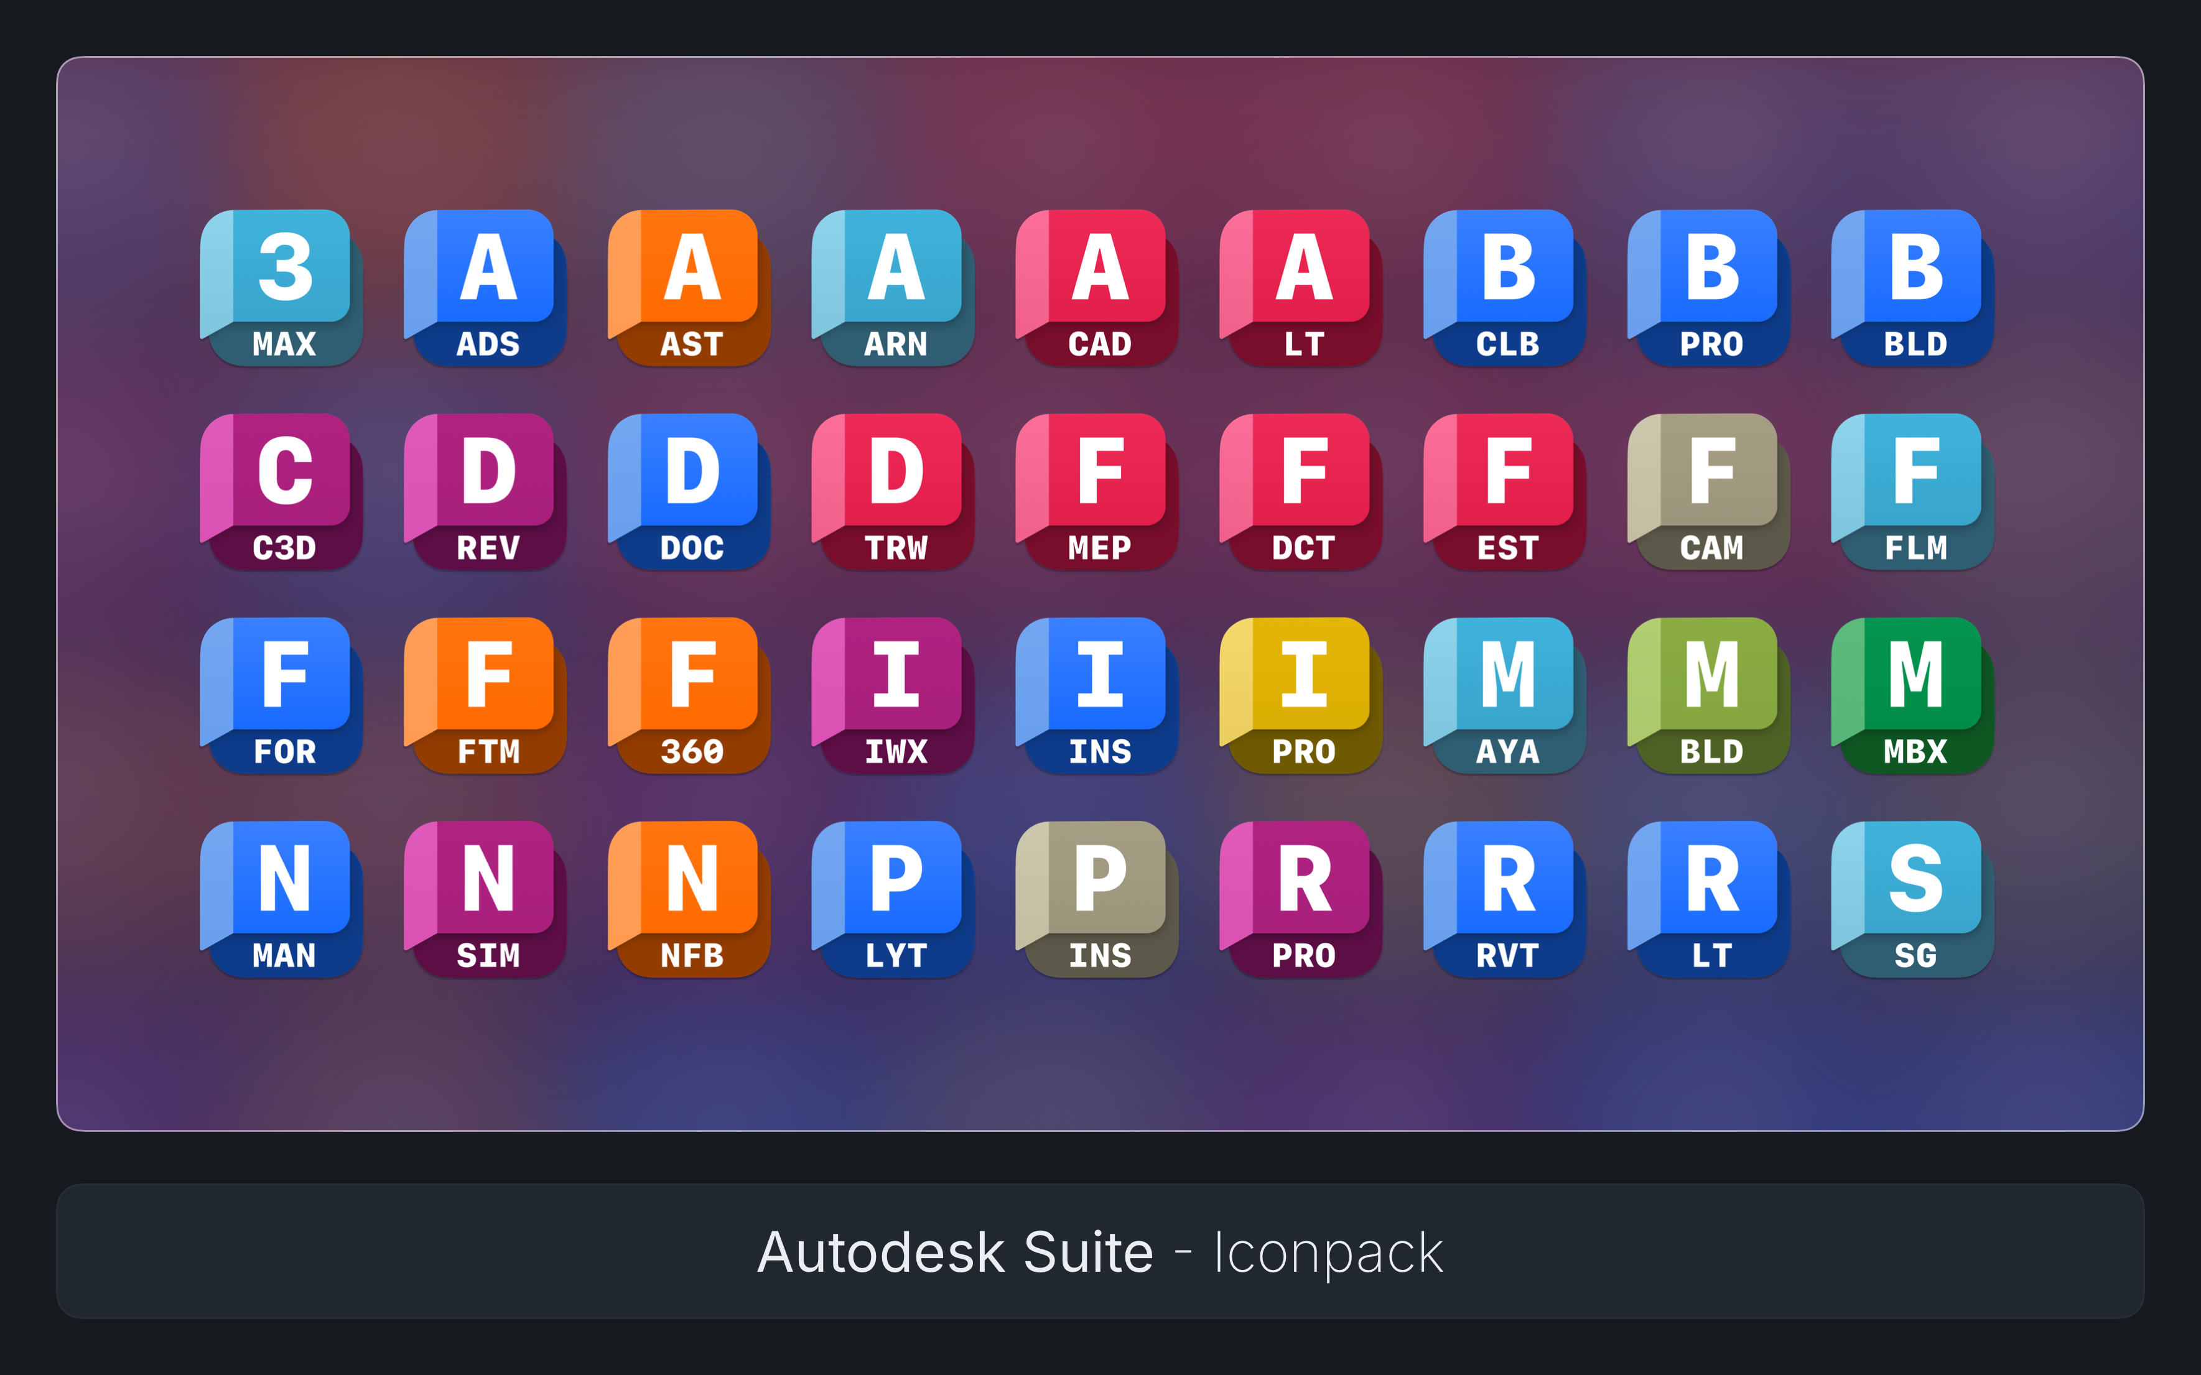The width and height of the screenshot is (2201, 1375).
Task: Click the 3ds Max (MAX) icon
Action: coord(281,287)
